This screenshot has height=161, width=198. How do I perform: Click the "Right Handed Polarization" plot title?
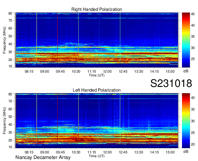point(97,9)
